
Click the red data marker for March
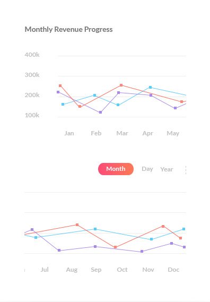tap(121, 85)
